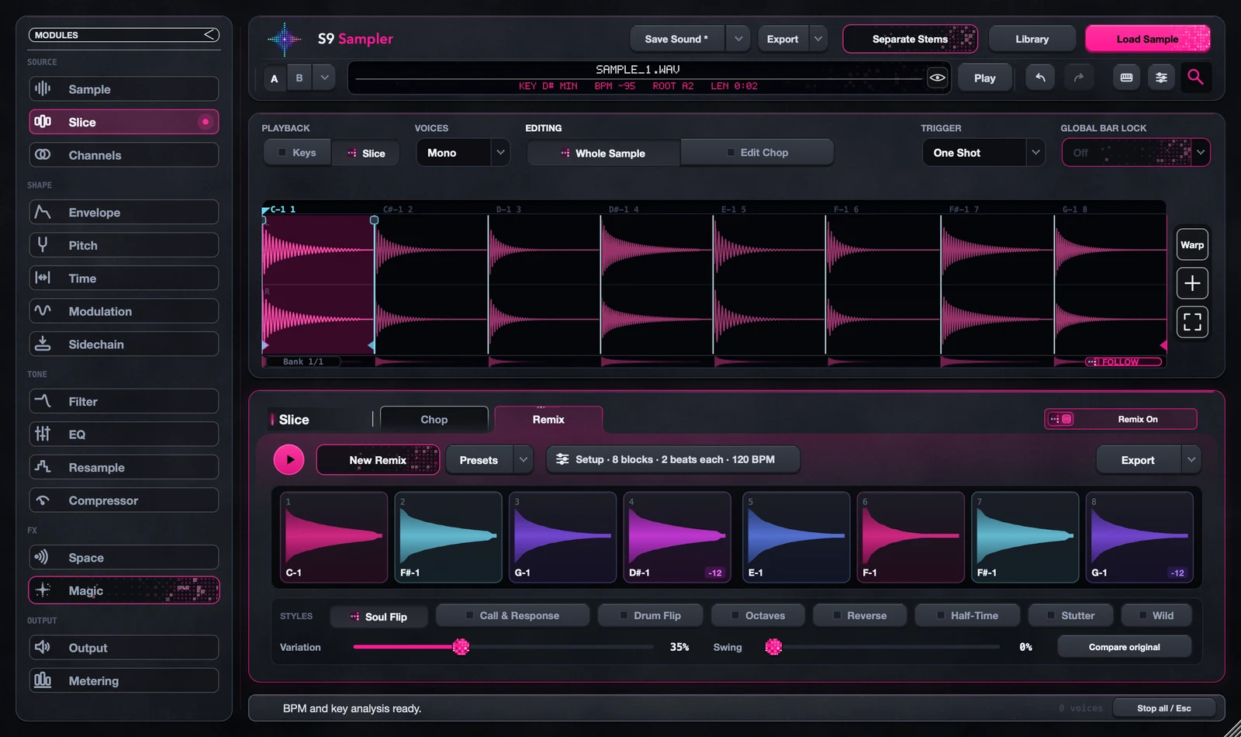Viewport: 1241px width, 737px height.
Task: Expand the remix Presets dropdown
Action: click(524, 460)
